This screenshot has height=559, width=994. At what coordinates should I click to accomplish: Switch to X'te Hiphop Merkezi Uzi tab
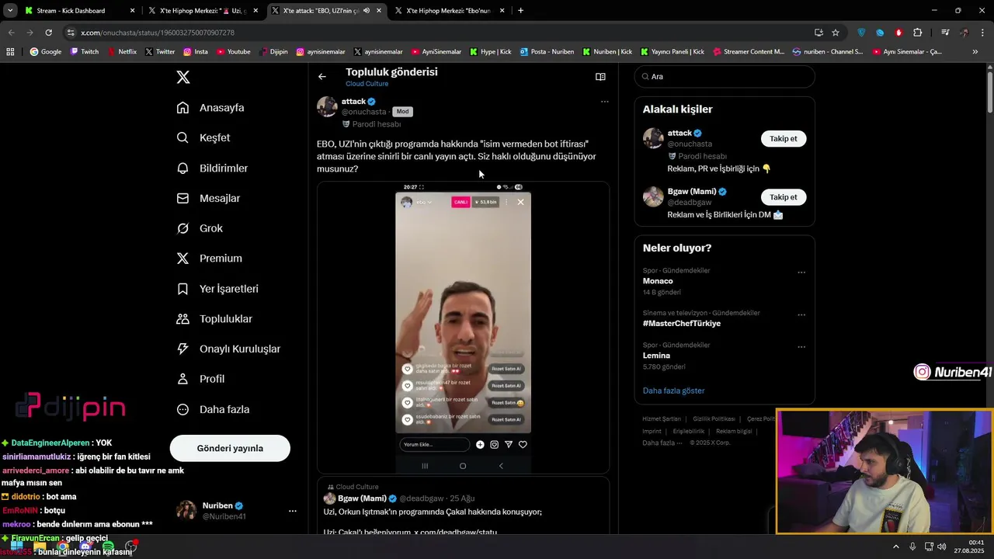[203, 11]
